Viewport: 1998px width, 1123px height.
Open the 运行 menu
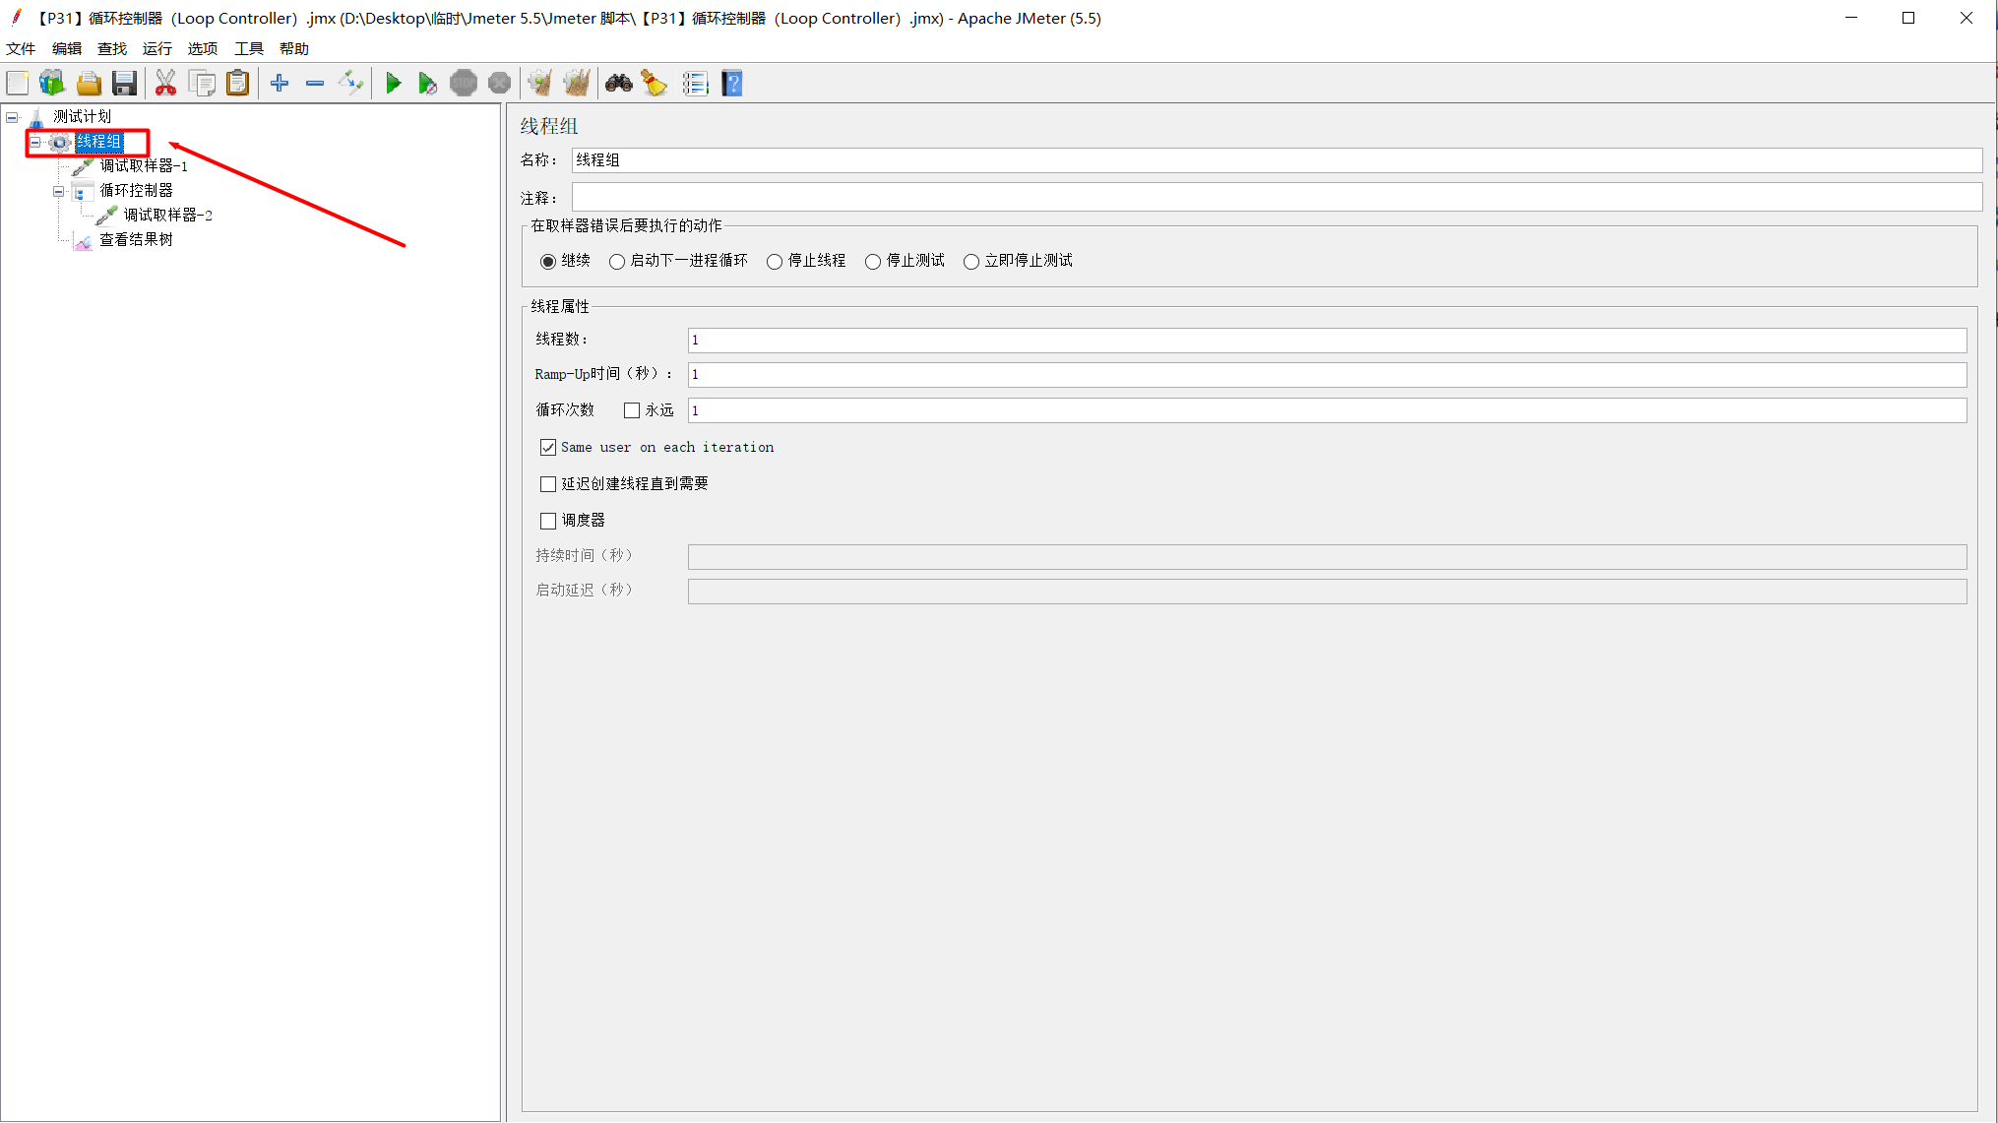[x=156, y=47]
